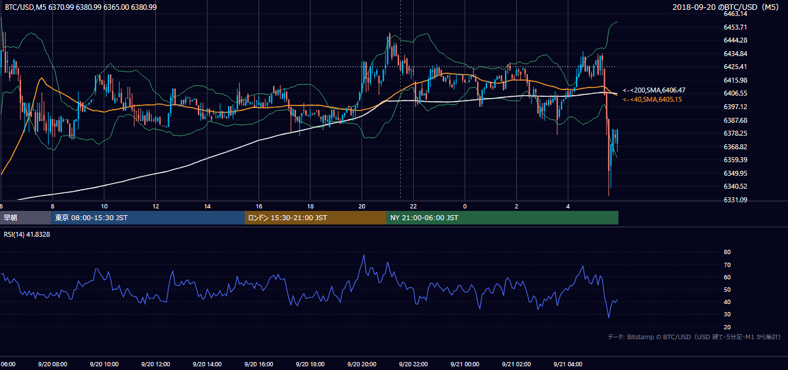
Task: Select price axis label 6406.55
Action: coord(735,93)
